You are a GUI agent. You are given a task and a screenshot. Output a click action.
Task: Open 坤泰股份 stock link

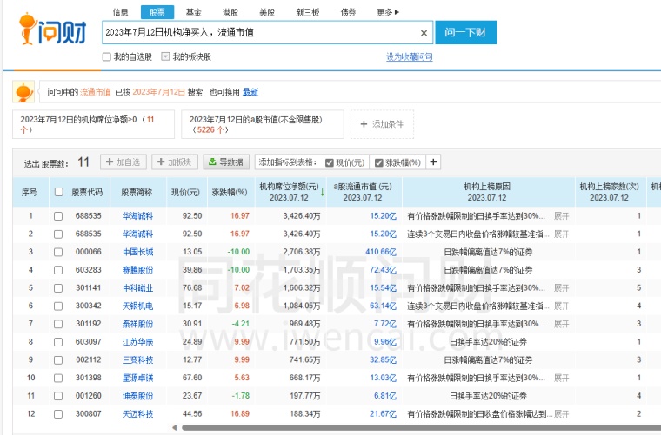[x=137, y=396]
